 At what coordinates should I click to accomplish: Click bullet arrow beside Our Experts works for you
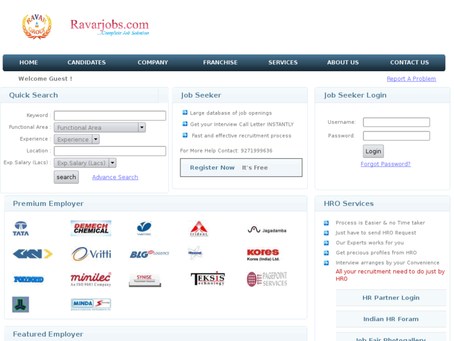point(326,243)
